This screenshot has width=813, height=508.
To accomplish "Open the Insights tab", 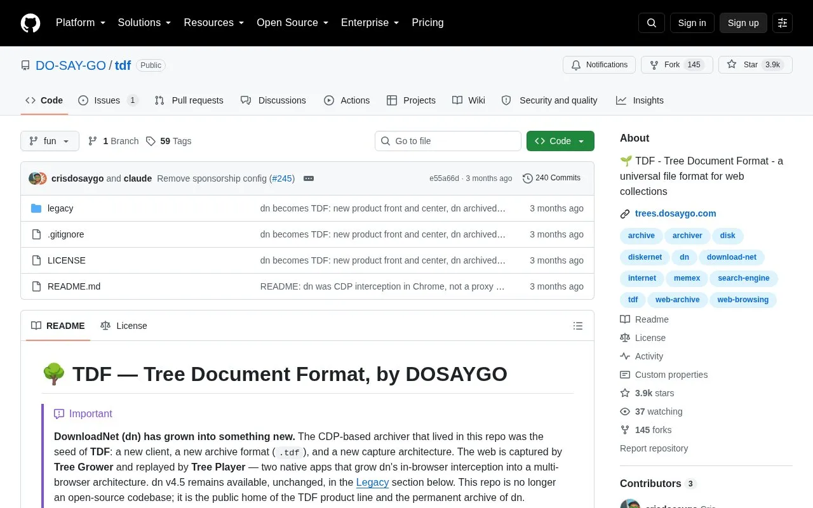I will (640, 100).
